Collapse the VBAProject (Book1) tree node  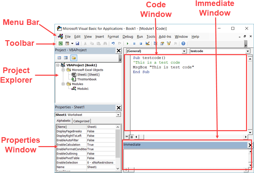point(58,65)
